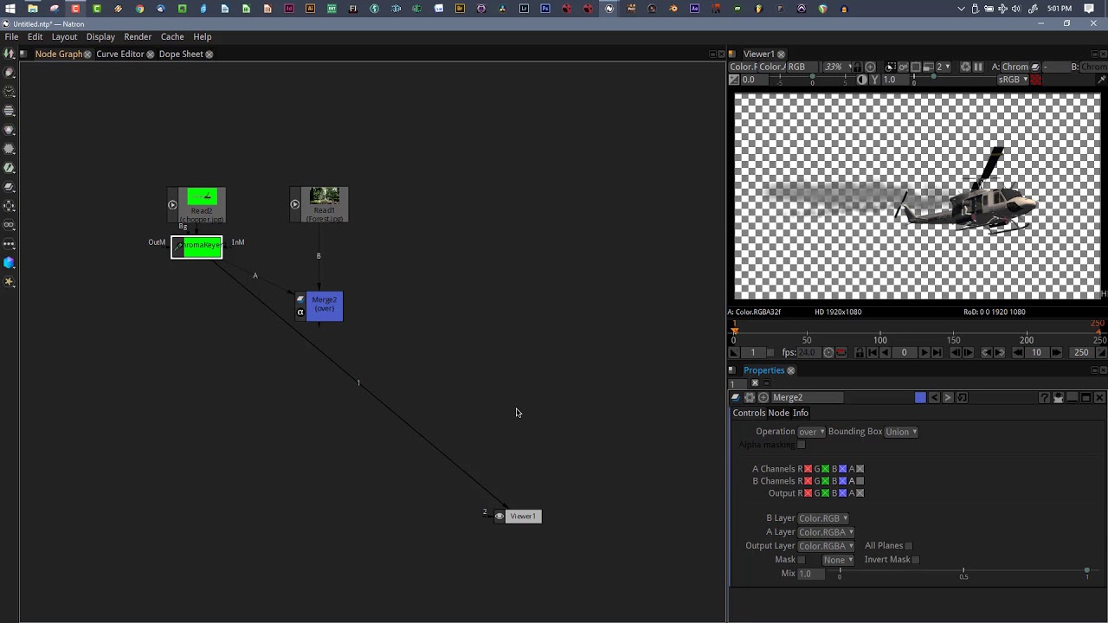Viewport: 1108px width, 623px height.
Task: Enable the Invert Mask checkbox
Action: [x=915, y=560]
